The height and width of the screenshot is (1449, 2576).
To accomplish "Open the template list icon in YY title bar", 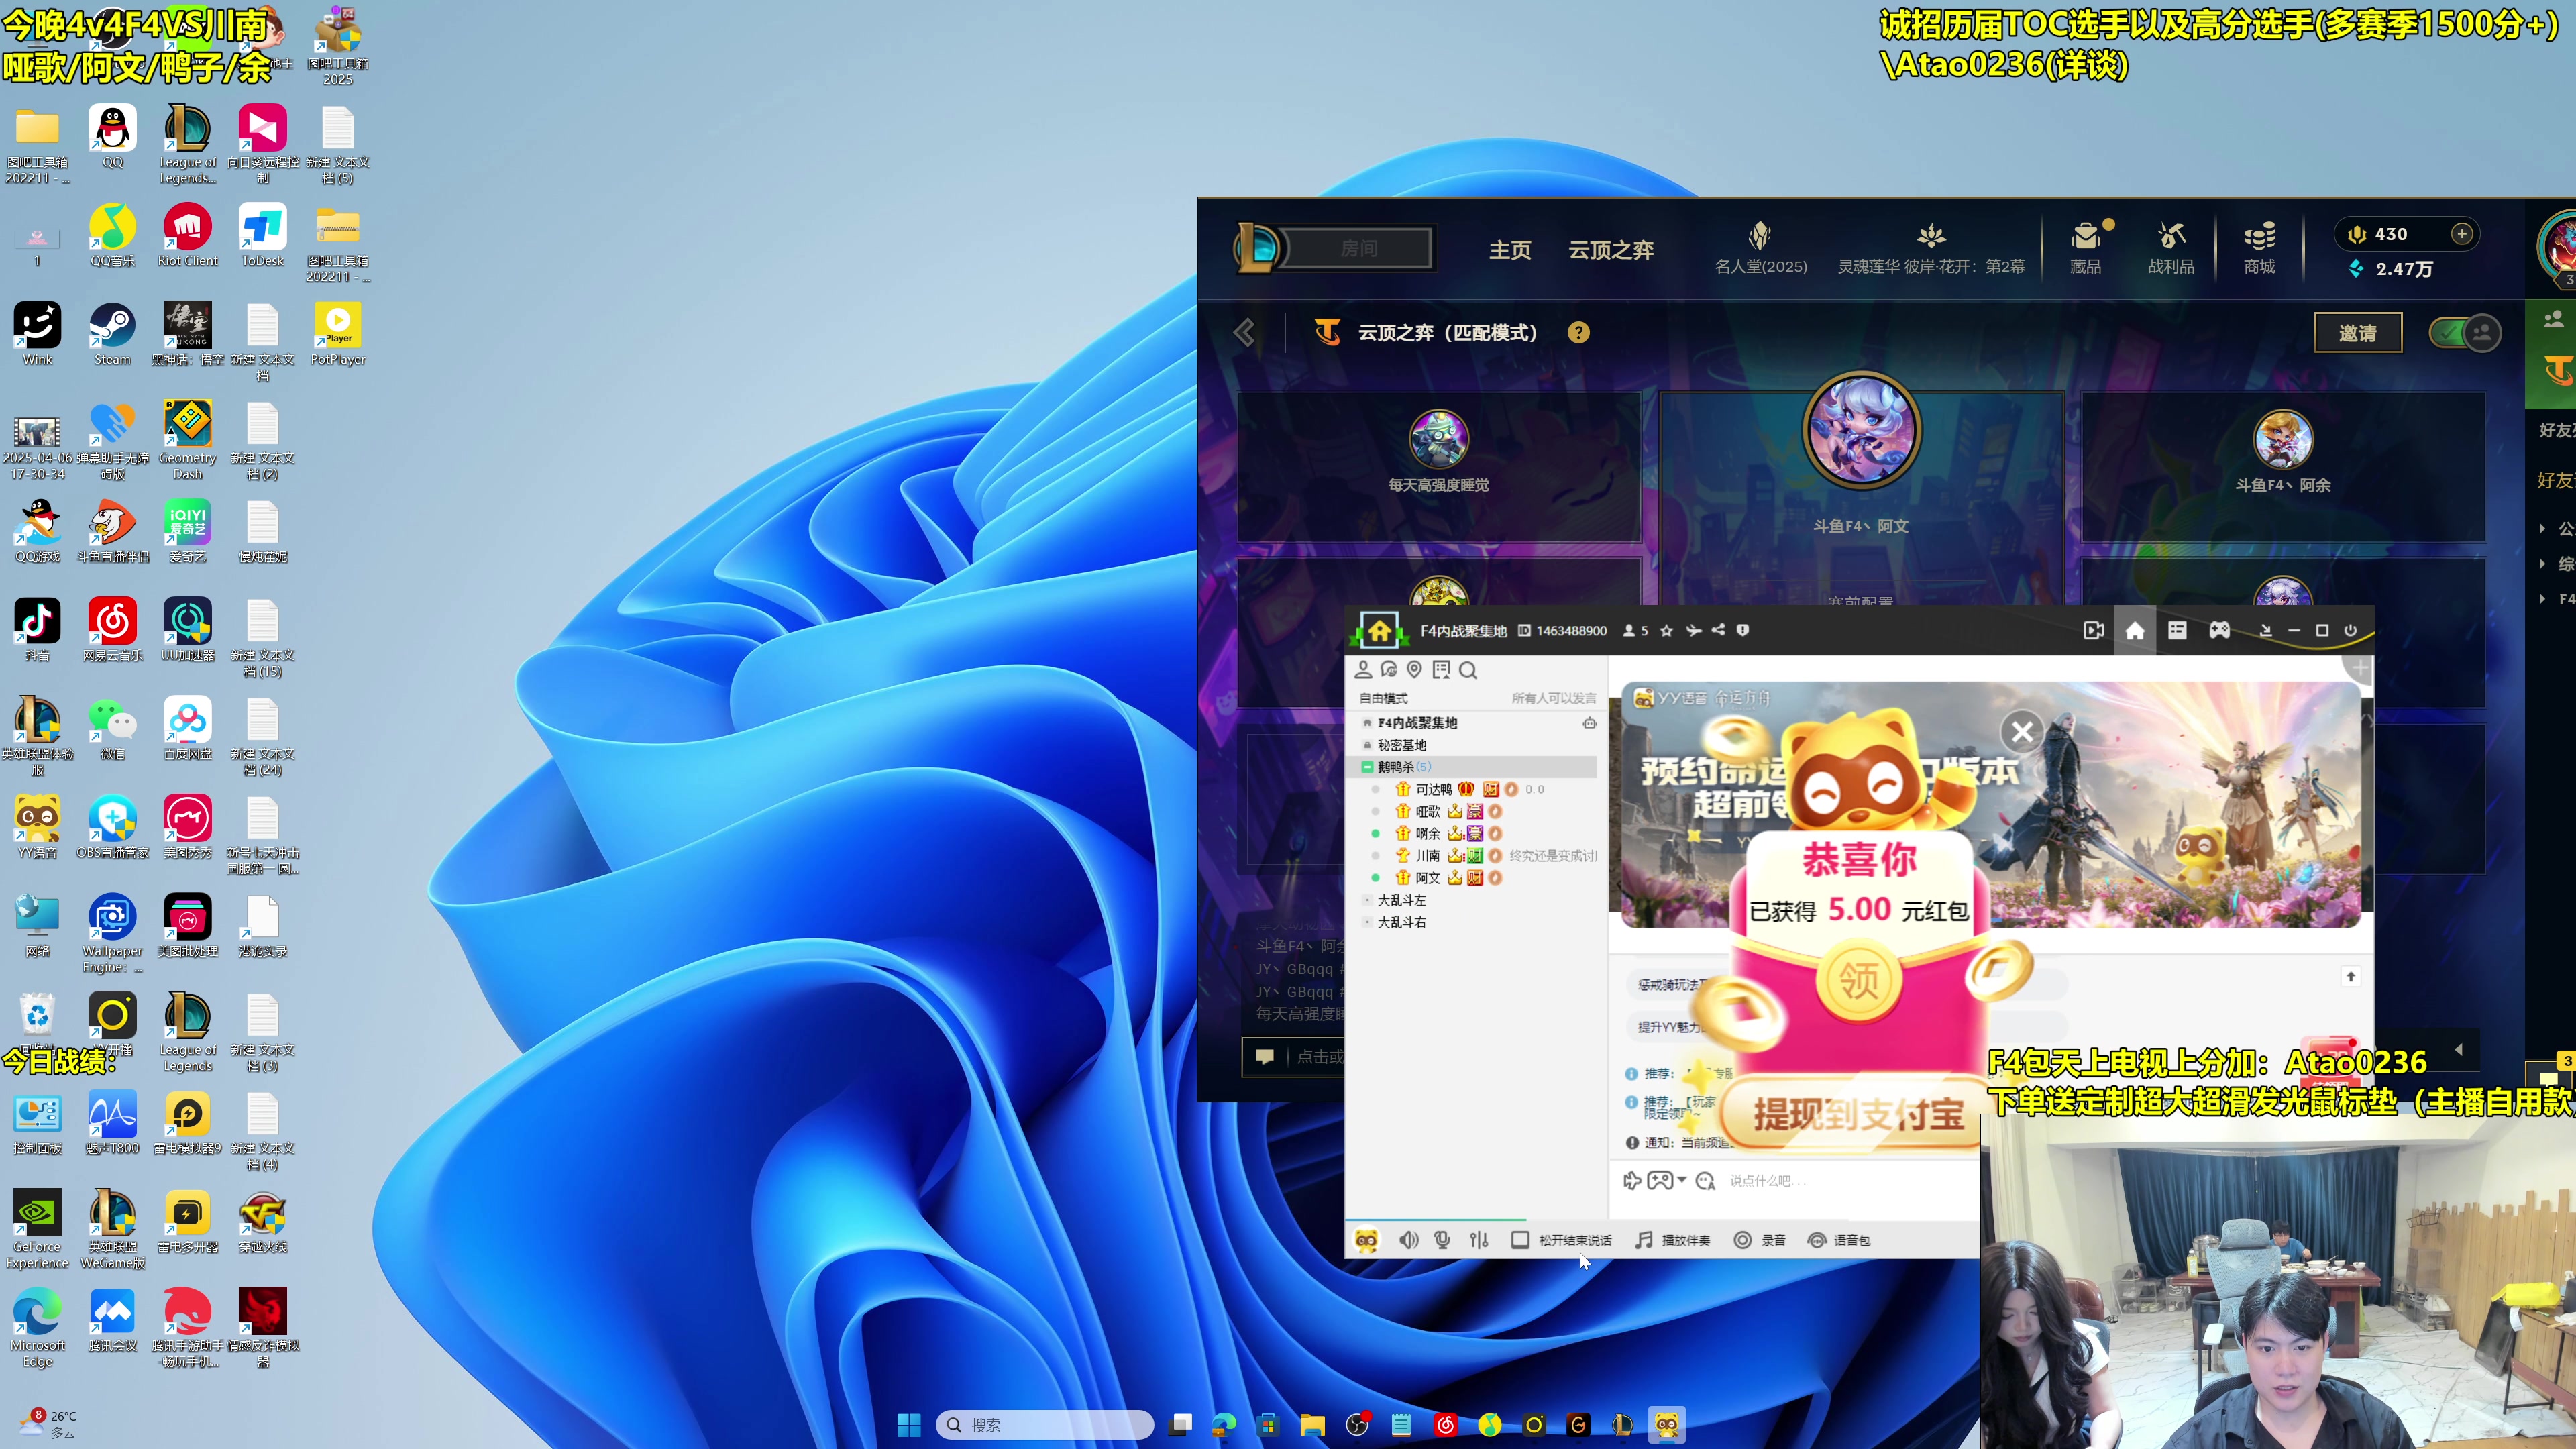I will pyautogui.click(x=2177, y=630).
